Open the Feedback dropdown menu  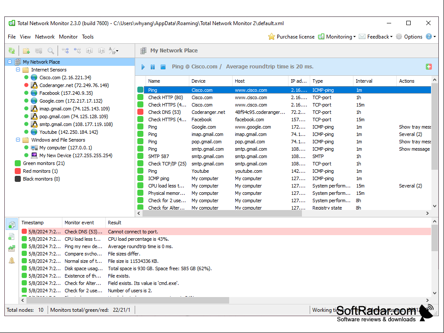(x=376, y=37)
